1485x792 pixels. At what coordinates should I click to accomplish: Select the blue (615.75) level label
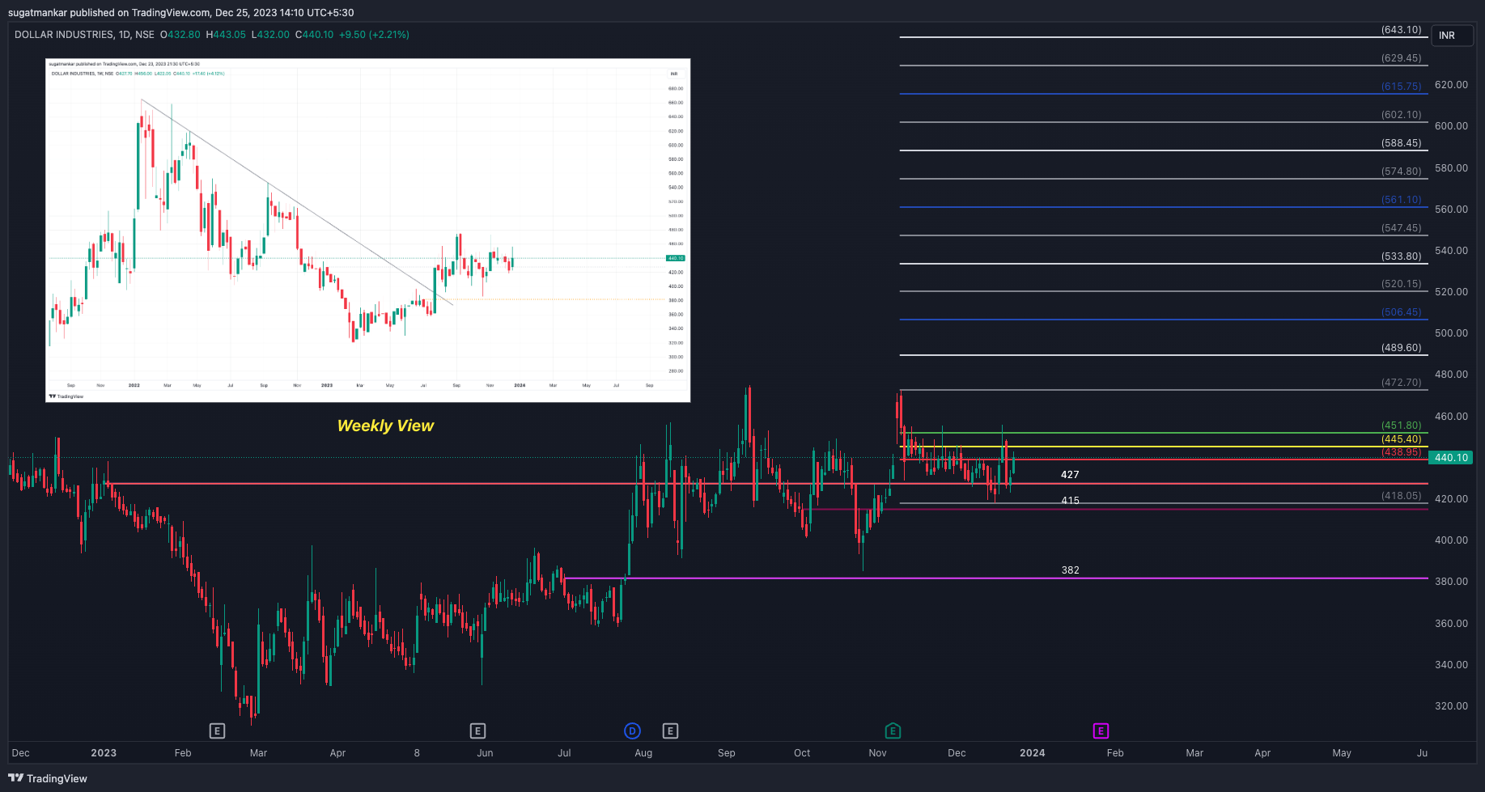[x=1402, y=87]
